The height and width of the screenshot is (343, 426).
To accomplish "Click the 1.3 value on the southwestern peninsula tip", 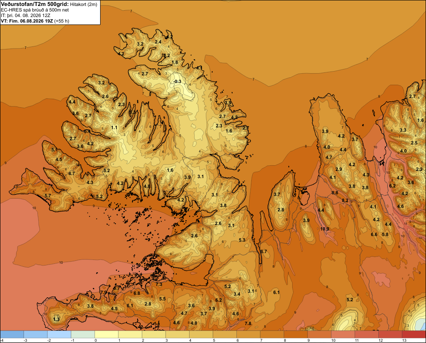I will [x=56, y=319].
